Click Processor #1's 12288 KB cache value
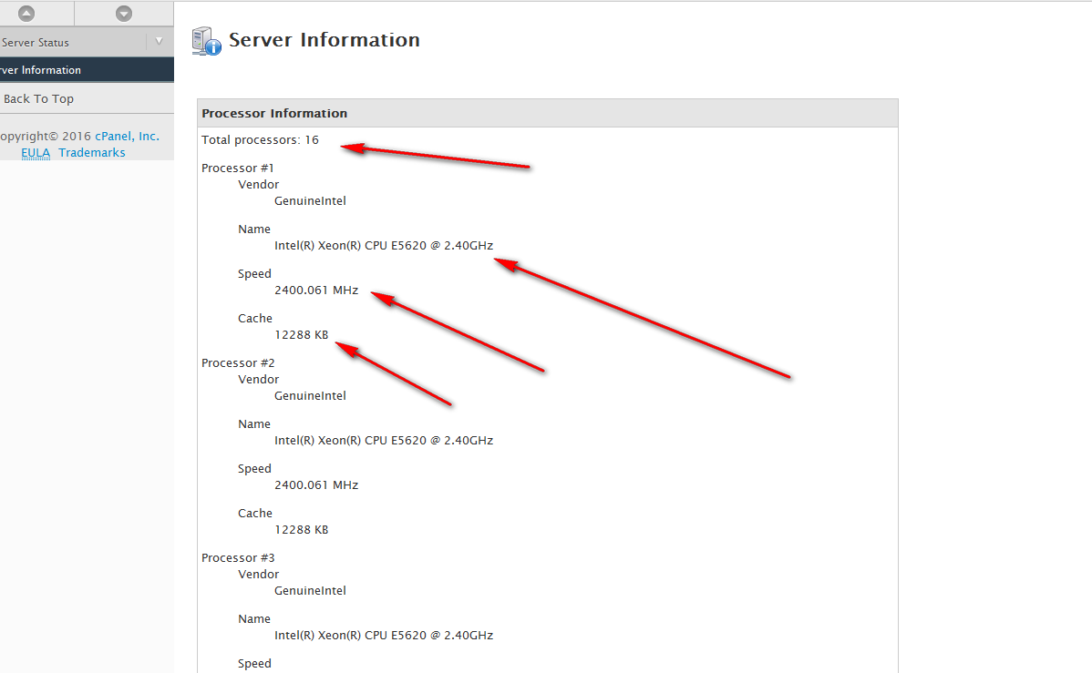 (301, 334)
